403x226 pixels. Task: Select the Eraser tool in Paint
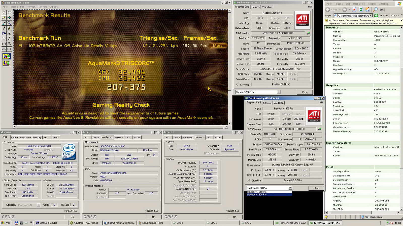click(x=4, y=18)
